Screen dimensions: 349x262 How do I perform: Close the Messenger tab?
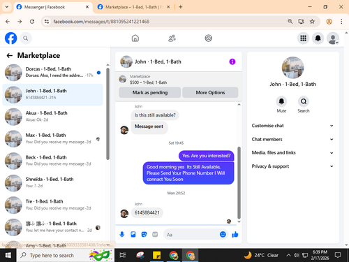[87, 7]
